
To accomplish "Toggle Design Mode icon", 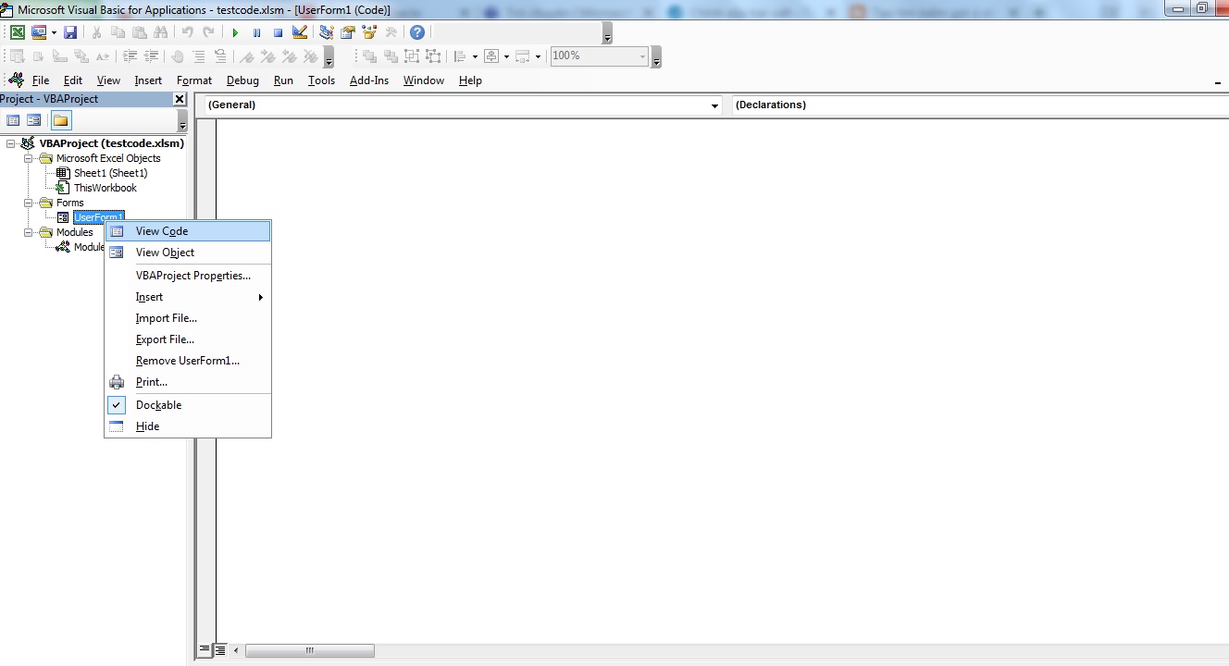I will (299, 32).
